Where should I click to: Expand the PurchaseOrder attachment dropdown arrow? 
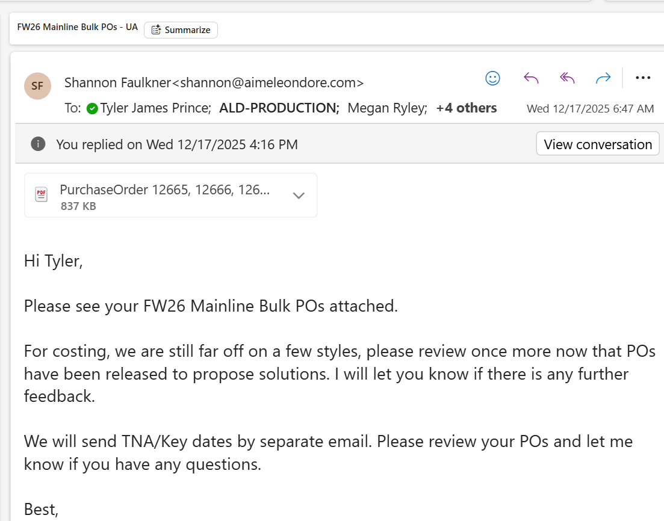click(x=299, y=196)
